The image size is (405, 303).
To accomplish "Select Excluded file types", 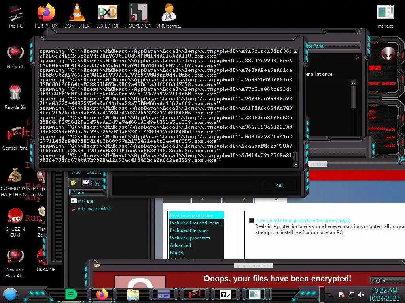I will point(196,230).
